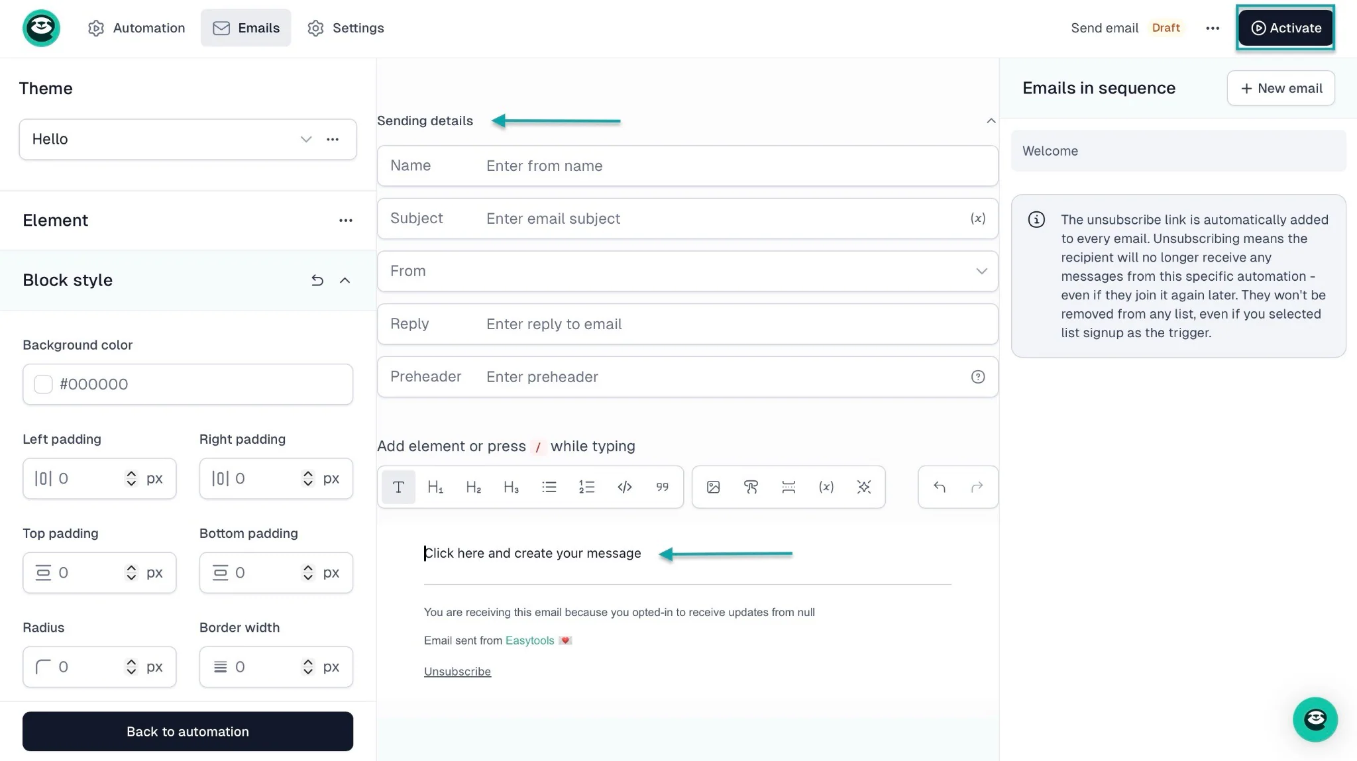Image resolution: width=1357 pixels, height=761 pixels.
Task: Click the message body placeholder text
Action: (x=533, y=553)
